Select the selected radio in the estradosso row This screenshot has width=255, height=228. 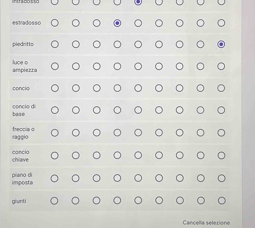(x=117, y=23)
